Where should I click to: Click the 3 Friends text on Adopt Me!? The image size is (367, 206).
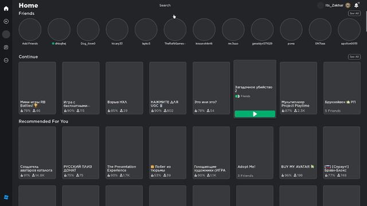[245, 176]
